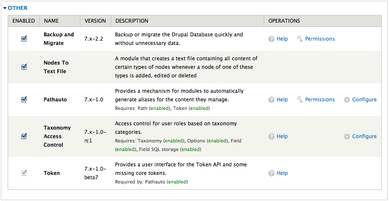389x201 pixels.
Task: Click the key icon for Backup and Migrate permissions
Action: click(x=300, y=39)
